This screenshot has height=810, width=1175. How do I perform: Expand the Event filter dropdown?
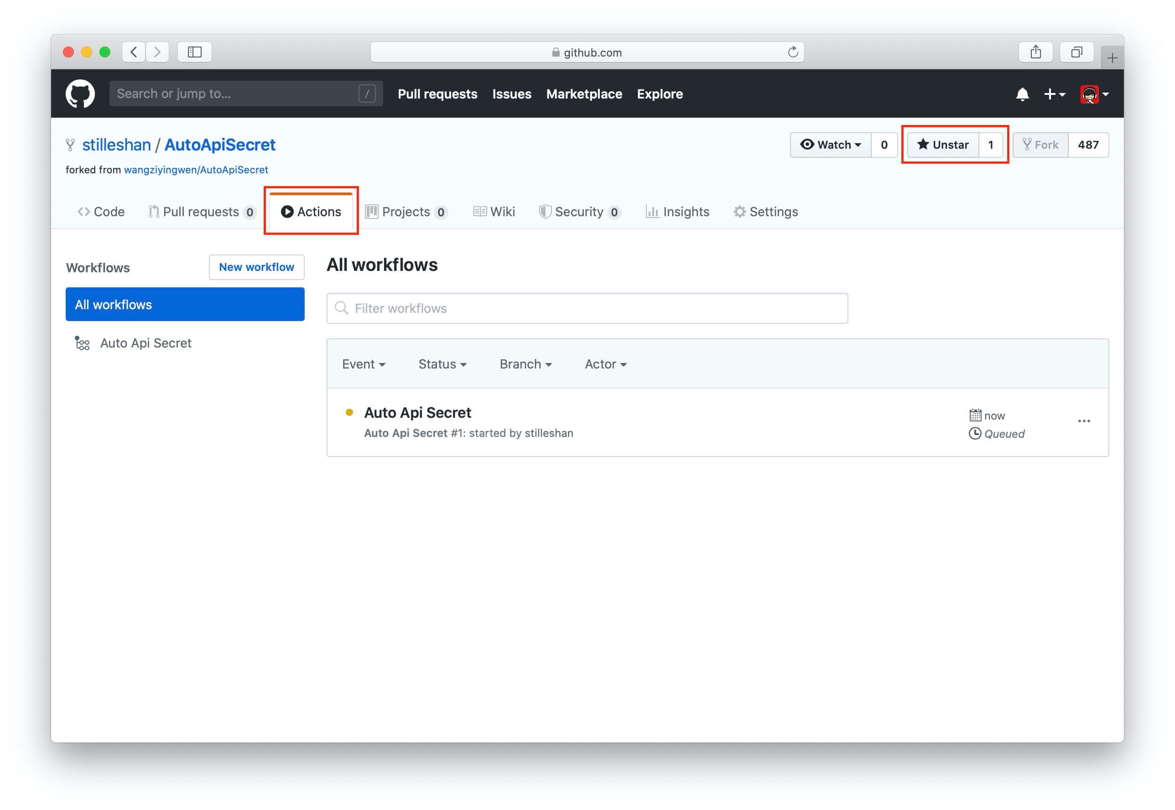[364, 364]
